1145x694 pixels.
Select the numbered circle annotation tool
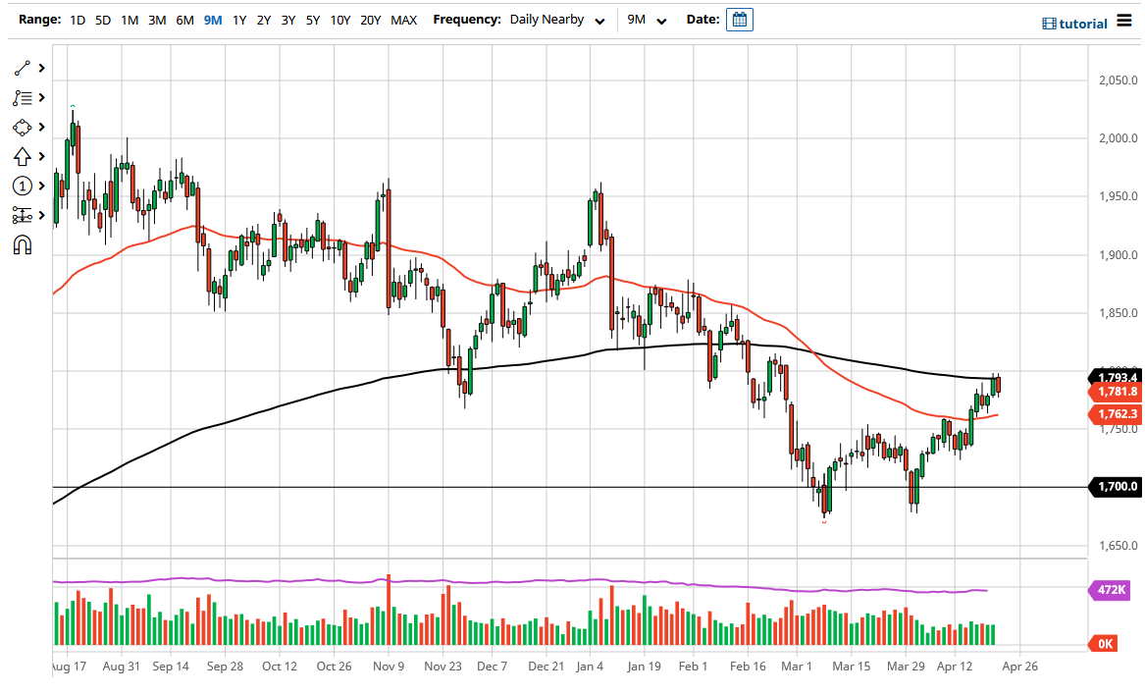click(22, 187)
